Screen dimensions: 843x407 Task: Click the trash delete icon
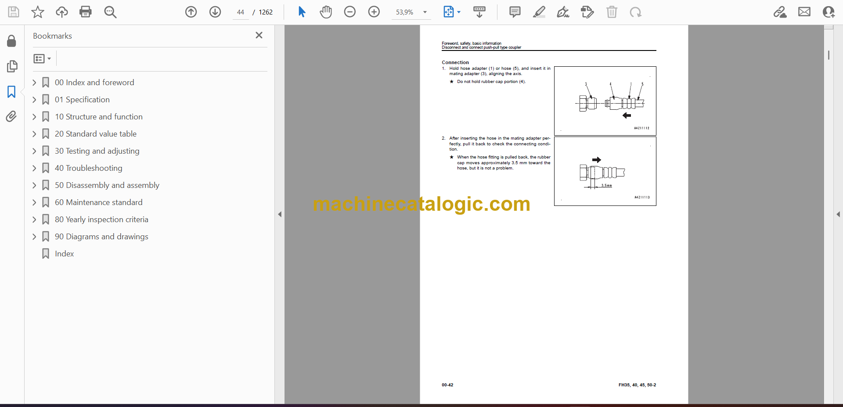pos(612,12)
